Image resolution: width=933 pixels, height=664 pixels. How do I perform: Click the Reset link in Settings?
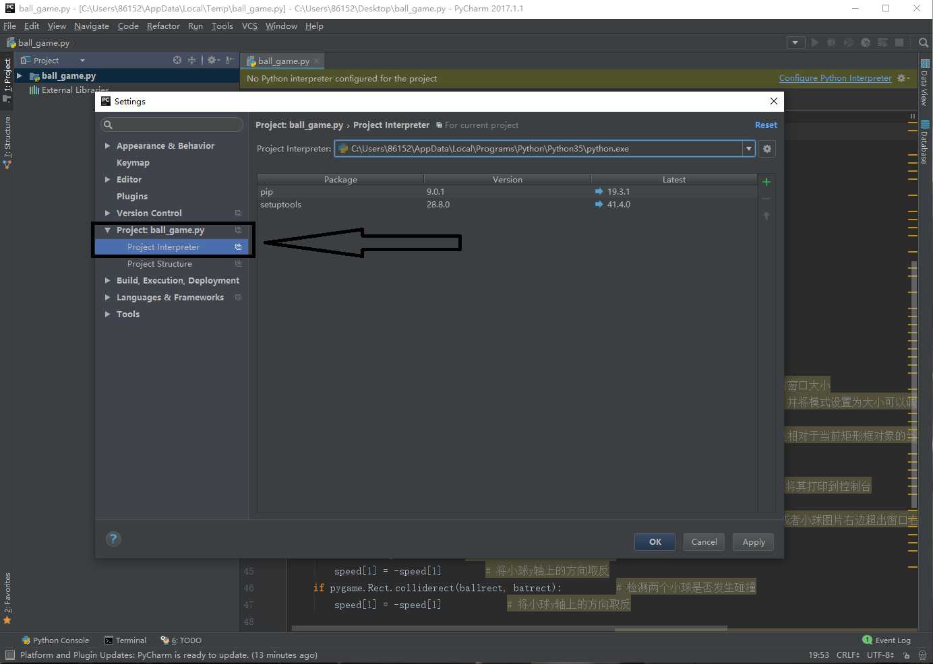point(766,125)
